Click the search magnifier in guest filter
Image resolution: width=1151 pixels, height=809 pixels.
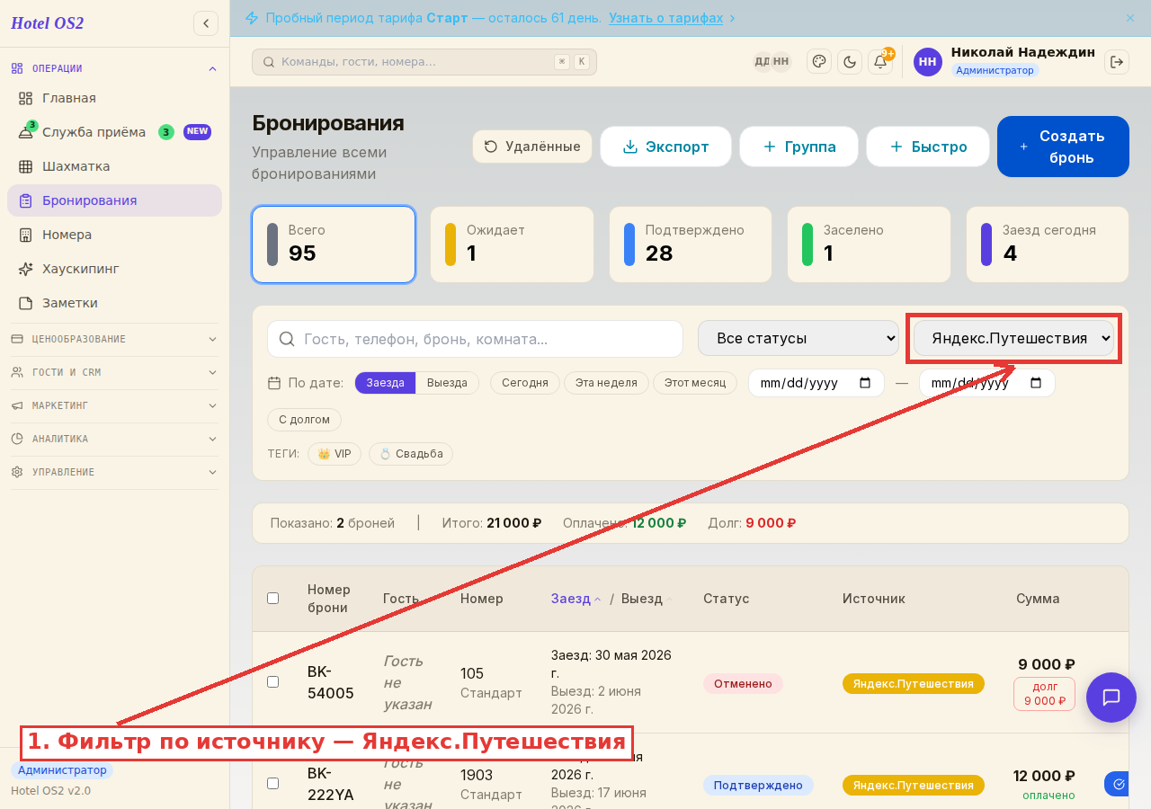288,339
